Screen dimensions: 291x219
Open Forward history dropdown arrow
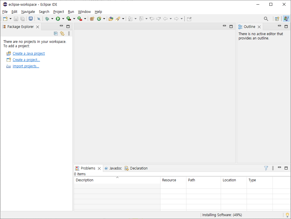click(x=182, y=19)
